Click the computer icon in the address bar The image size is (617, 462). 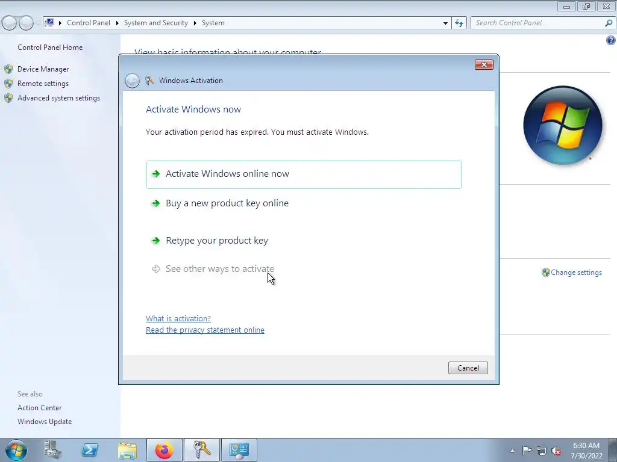click(x=49, y=22)
